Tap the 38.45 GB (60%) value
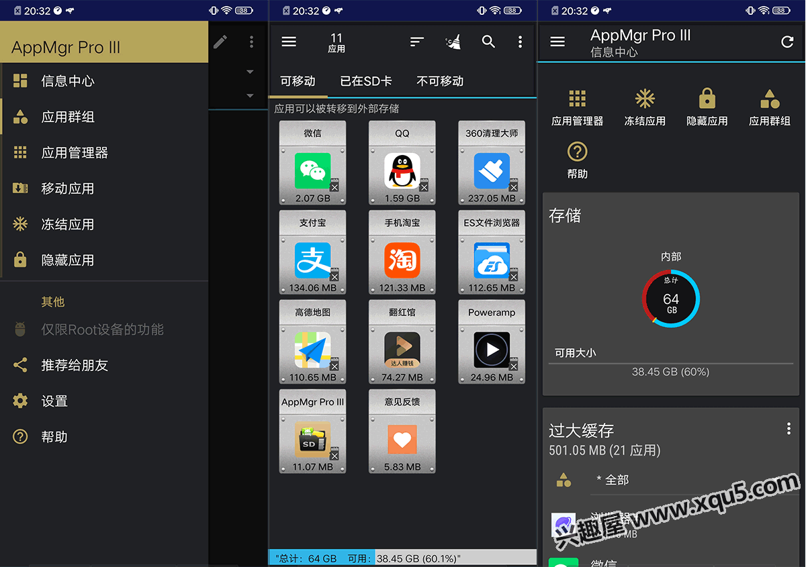 coord(670,372)
